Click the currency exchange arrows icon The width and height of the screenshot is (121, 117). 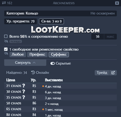(x=4, y=3)
